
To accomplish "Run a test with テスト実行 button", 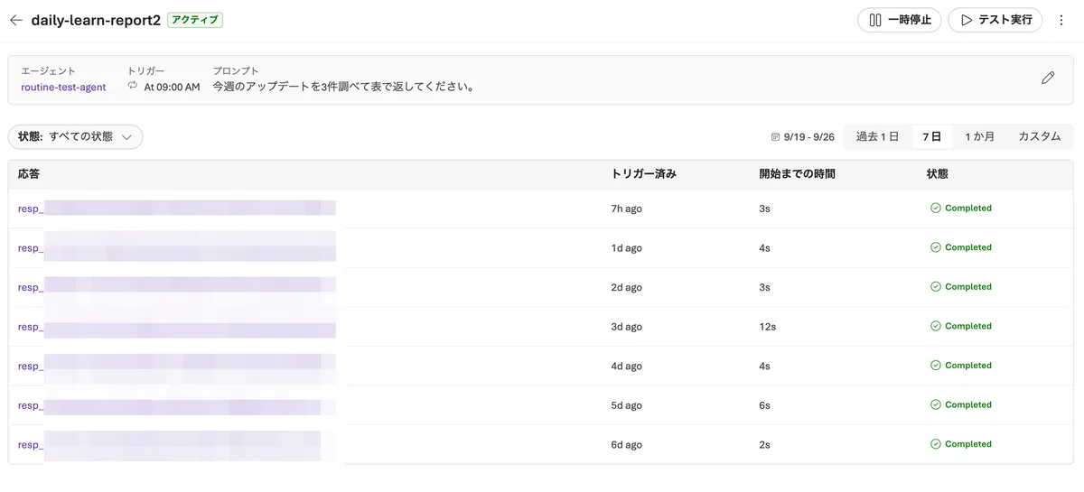I will 995,20.
